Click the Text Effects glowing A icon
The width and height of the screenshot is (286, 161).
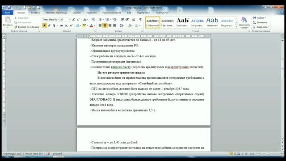tap(78, 25)
